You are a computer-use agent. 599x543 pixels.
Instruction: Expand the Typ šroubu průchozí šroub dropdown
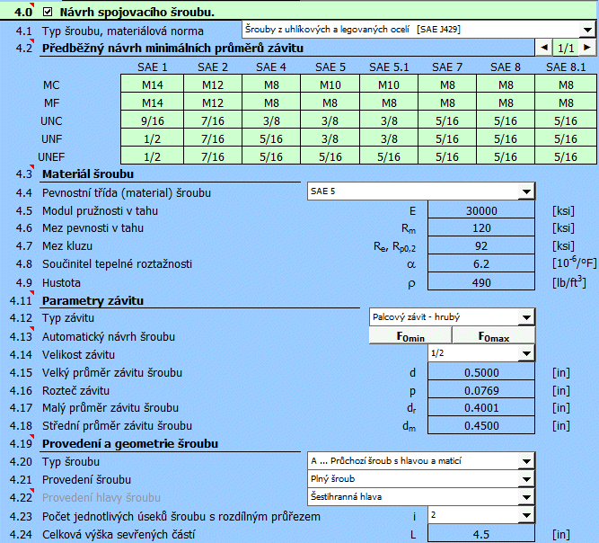(x=525, y=461)
